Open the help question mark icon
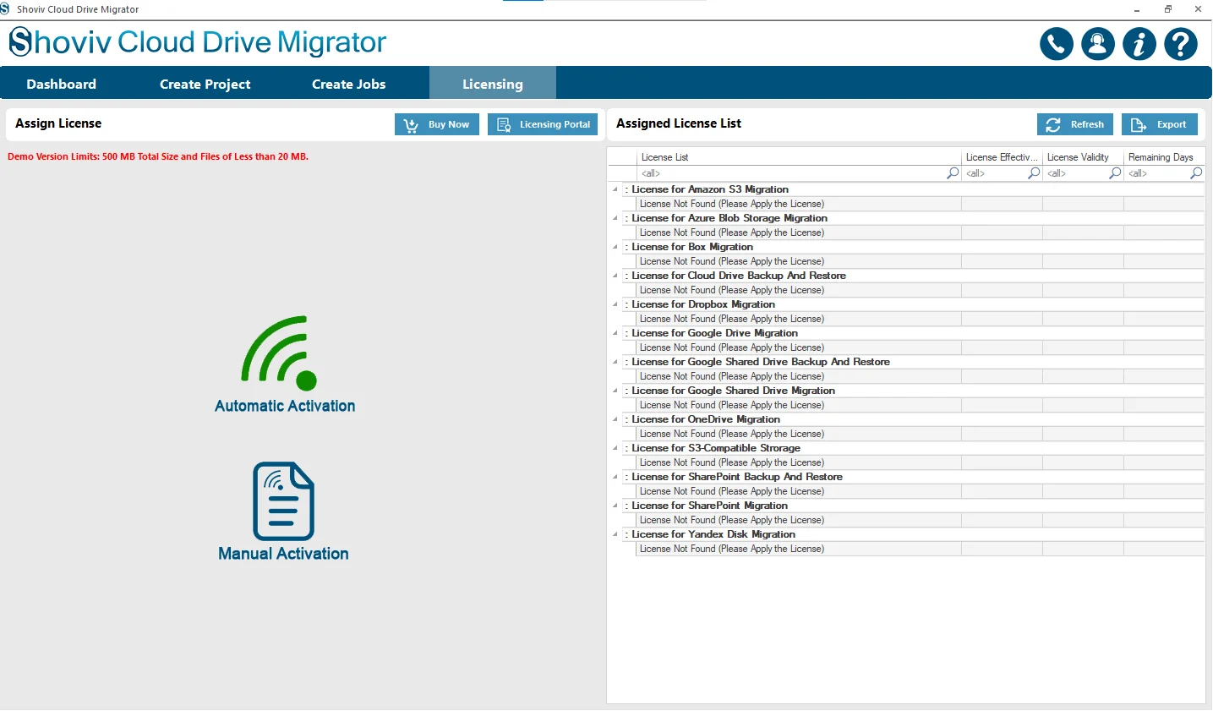Screen dimensions: 1213x711 click(x=1181, y=44)
